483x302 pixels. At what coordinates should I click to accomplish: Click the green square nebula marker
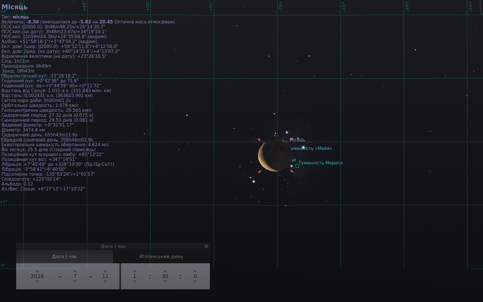tap(297, 166)
